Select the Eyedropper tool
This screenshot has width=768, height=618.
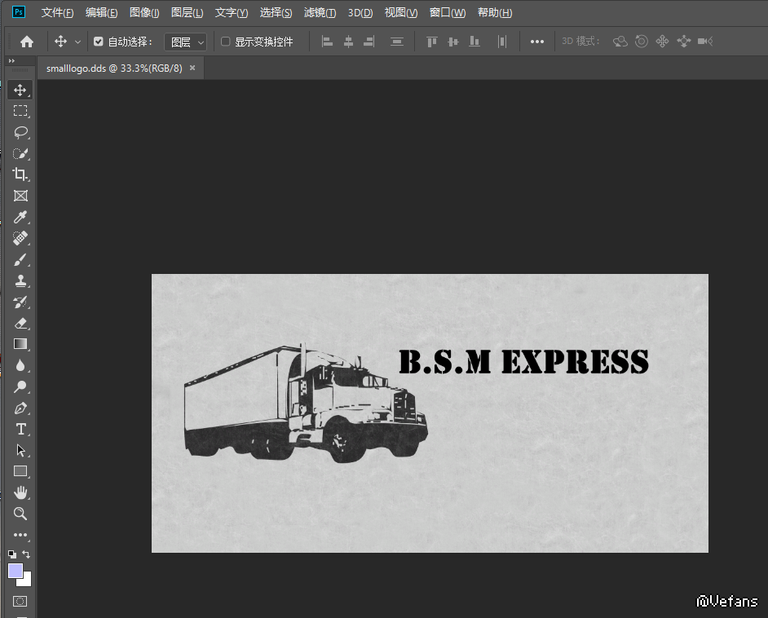[x=20, y=217]
